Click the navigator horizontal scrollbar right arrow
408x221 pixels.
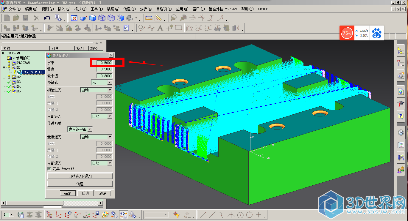coord(101,203)
